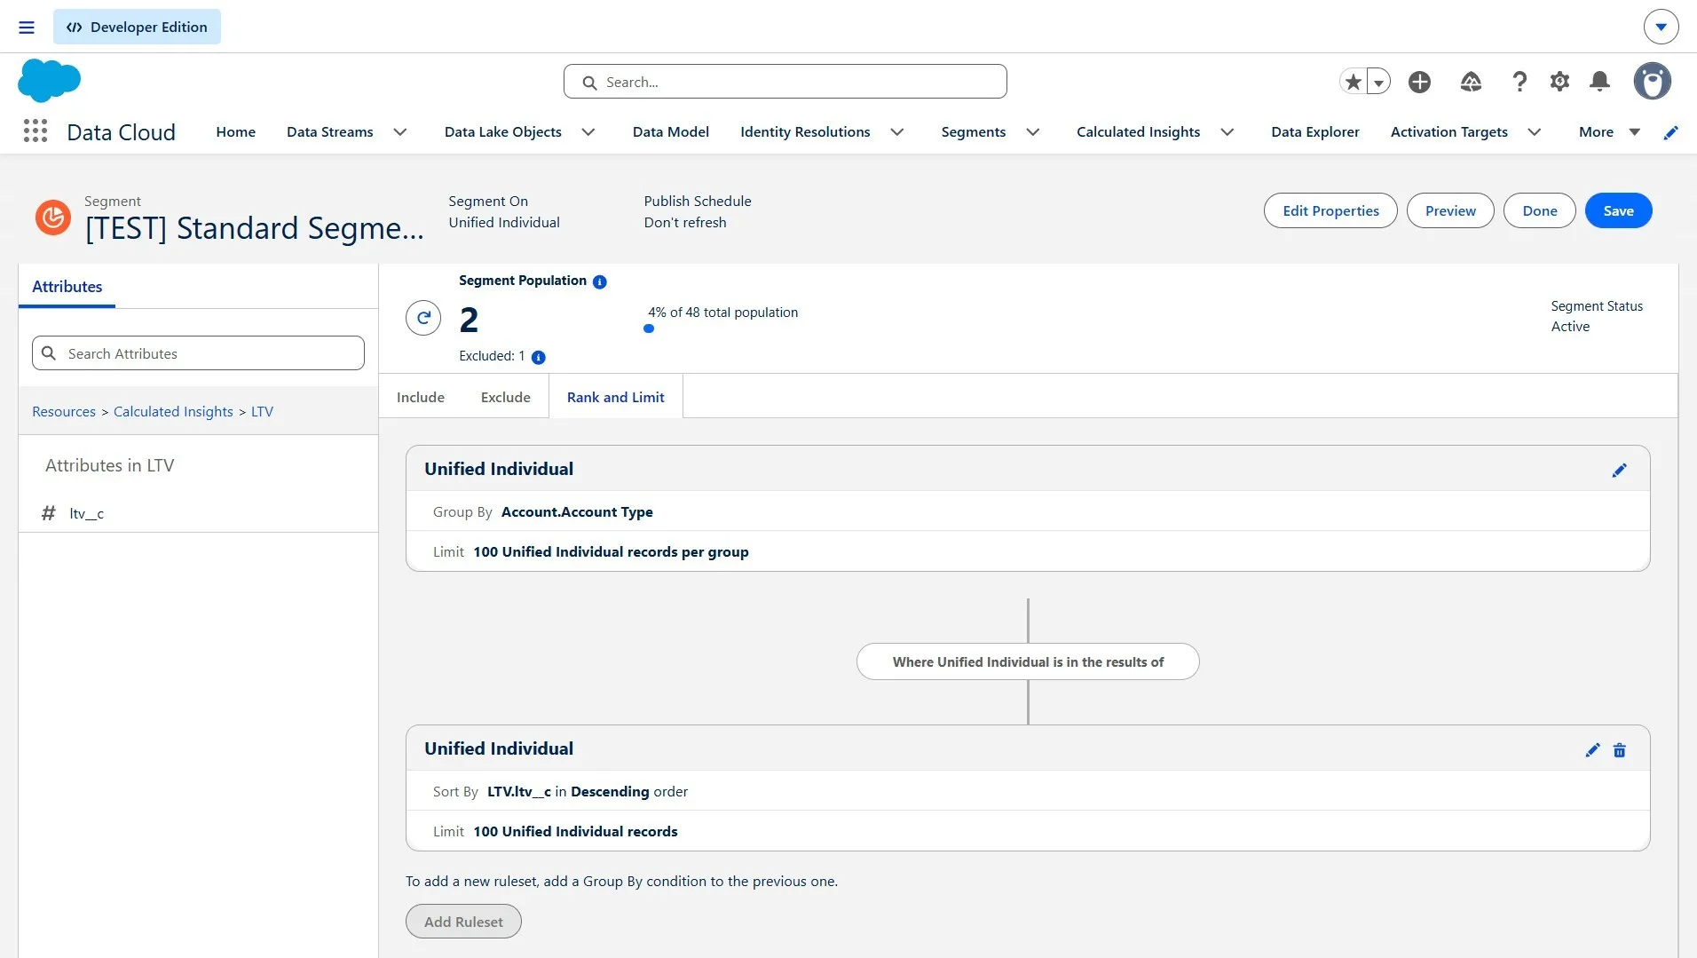Open the Data Model tab
1697x958 pixels.
pos(670,132)
